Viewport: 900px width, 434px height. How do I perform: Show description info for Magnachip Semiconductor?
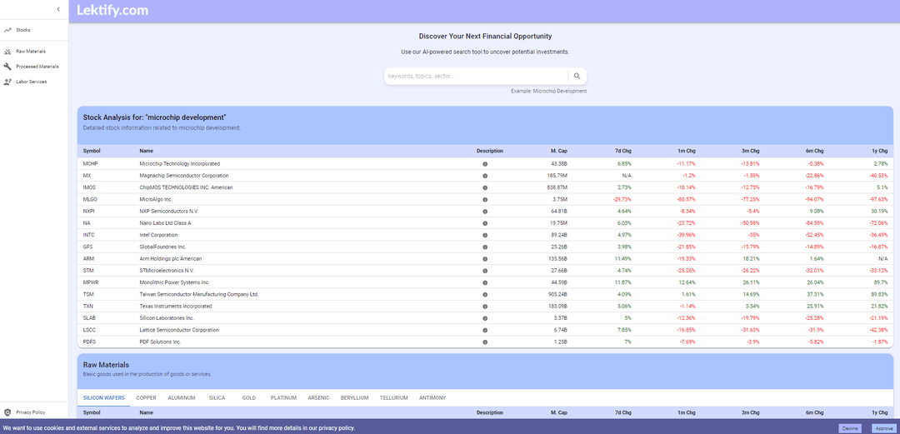tap(485, 176)
